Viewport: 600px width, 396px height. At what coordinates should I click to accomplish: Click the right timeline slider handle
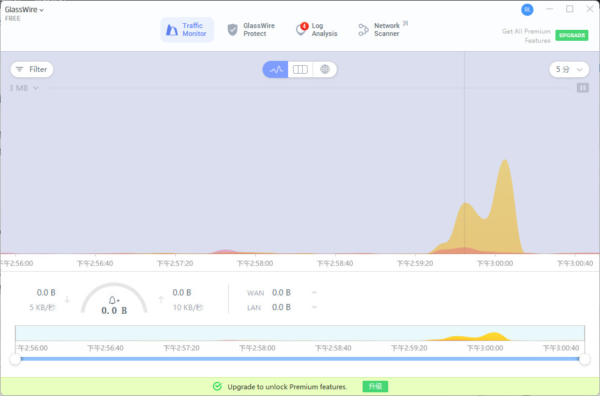pyautogui.click(x=584, y=359)
